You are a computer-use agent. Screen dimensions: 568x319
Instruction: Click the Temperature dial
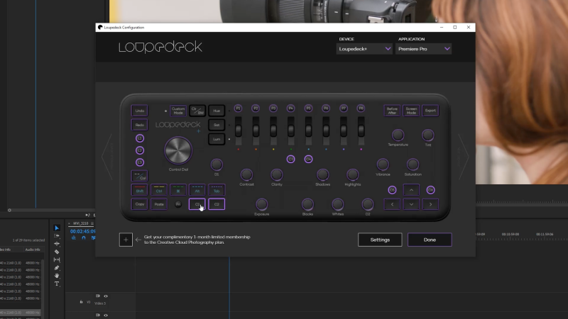tap(398, 135)
